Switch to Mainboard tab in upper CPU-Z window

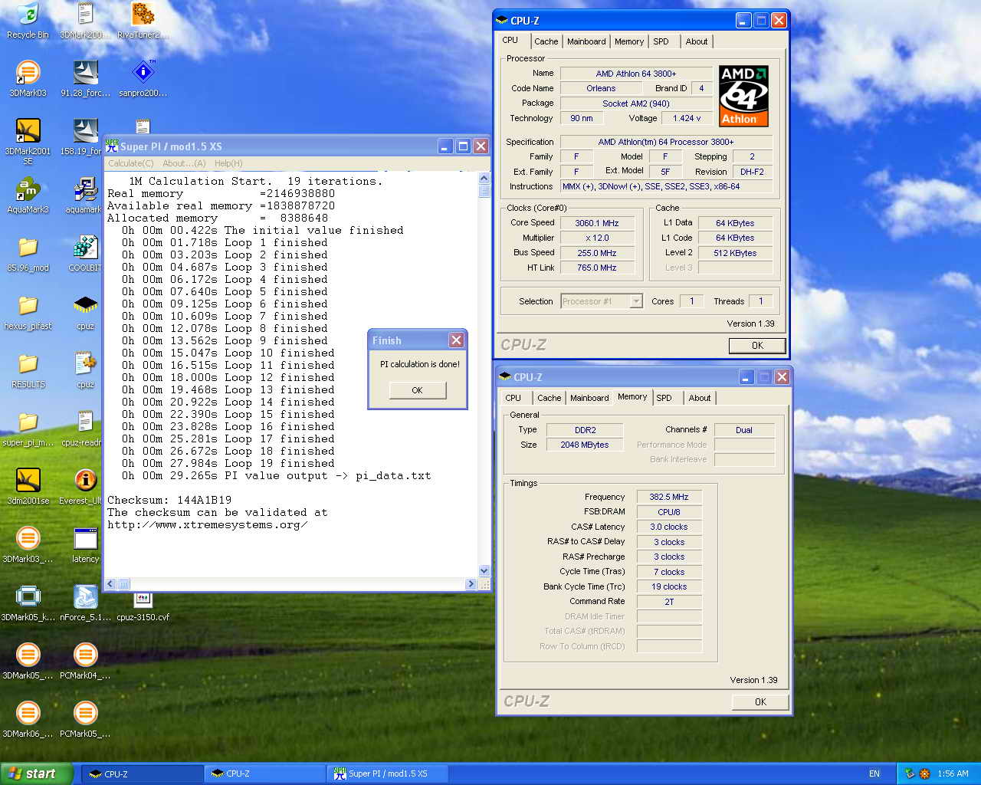(586, 41)
